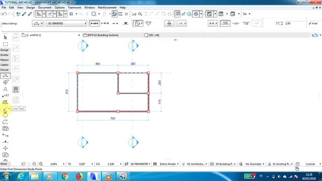Select the Text tool
Screen dimensions: 322x181
6,89
